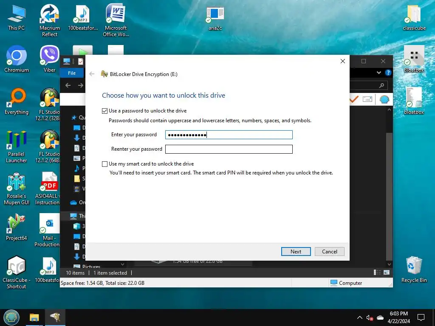Open the Macrium Reflect desktop shortcut
This screenshot has height=326, width=435.
coord(49,20)
